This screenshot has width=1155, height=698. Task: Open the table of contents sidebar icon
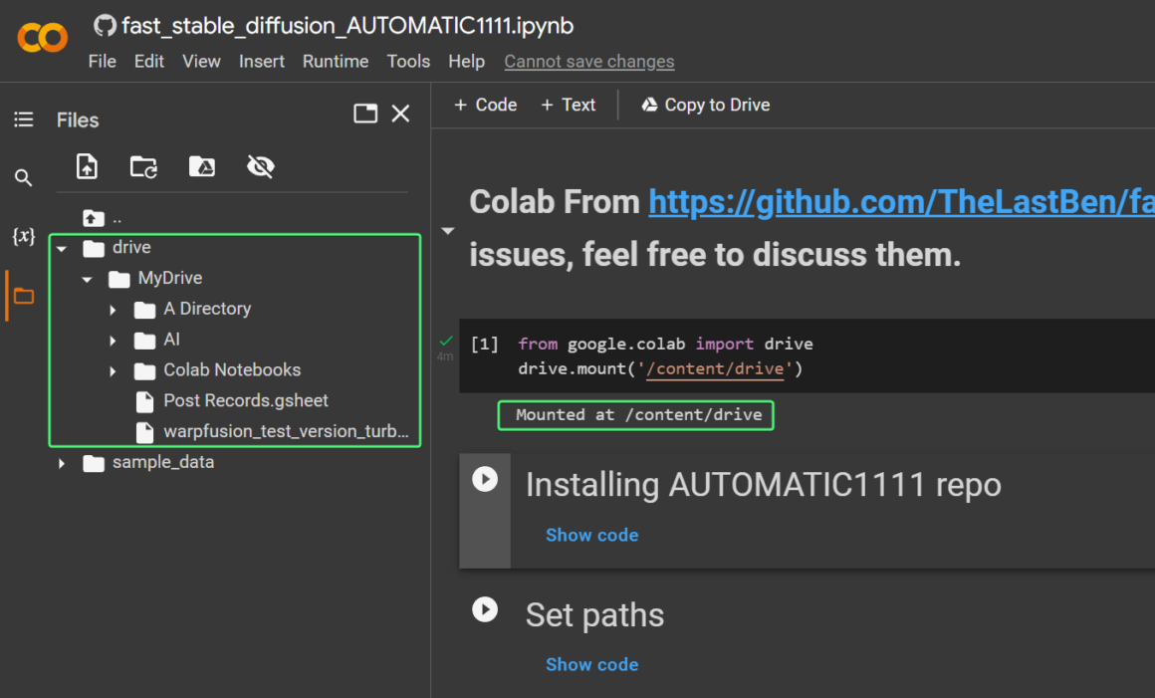[24, 119]
